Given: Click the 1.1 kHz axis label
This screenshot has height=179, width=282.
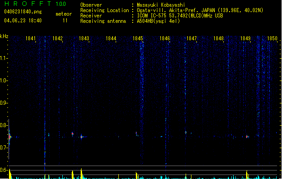Looking at the screenshot, I should tap(4, 58).
